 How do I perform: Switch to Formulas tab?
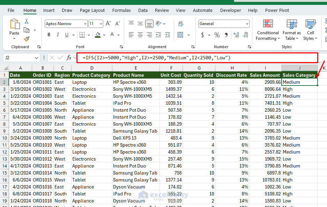tap(121, 10)
